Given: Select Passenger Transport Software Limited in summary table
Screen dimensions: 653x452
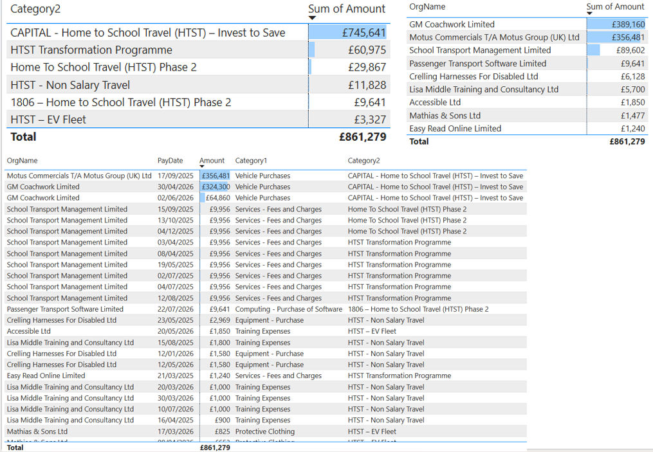Looking at the screenshot, I should (x=527, y=63).
